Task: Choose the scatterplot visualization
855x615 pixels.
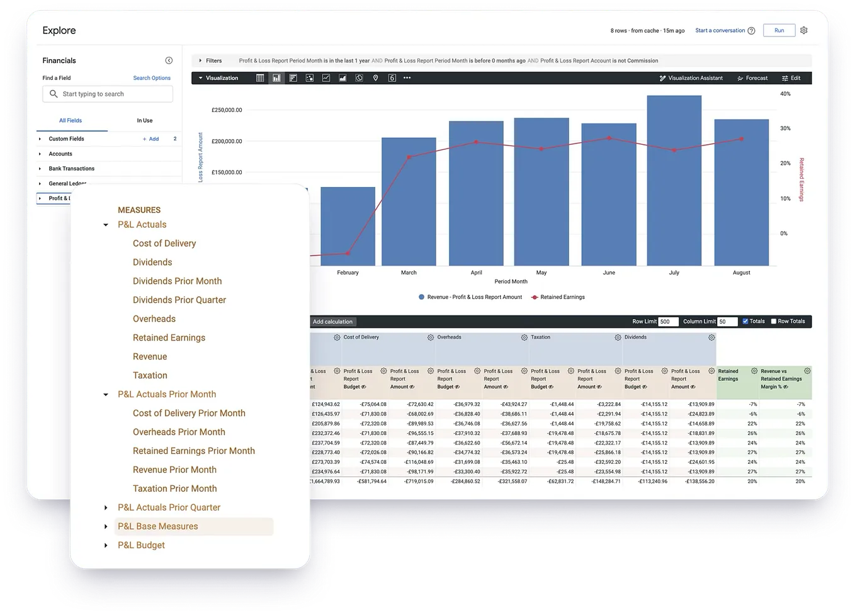Action: pyautogui.click(x=309, y=77)
